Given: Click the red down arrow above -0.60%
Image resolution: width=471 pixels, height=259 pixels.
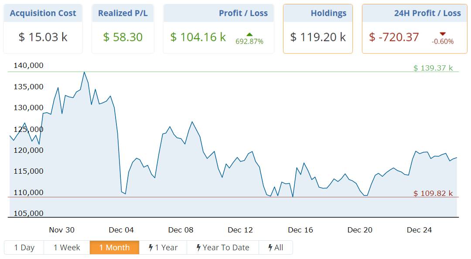Looking at the screenshot, I should (x=443, y=34).
